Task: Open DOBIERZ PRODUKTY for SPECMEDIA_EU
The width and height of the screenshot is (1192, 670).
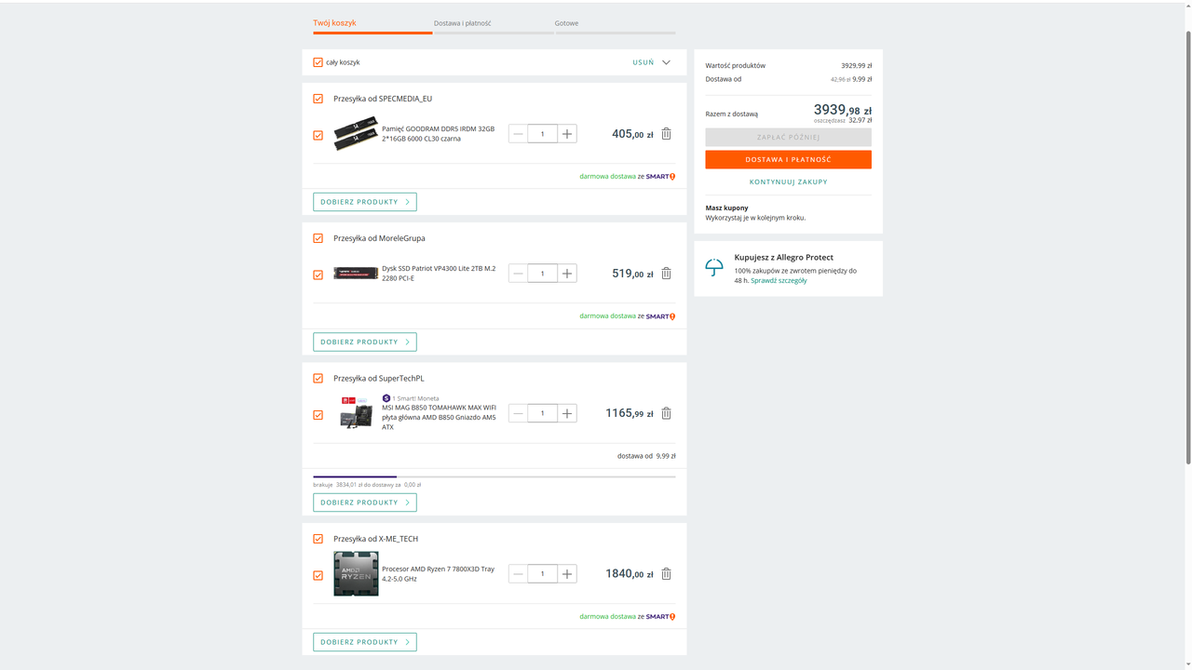Action: coord(365,202)
